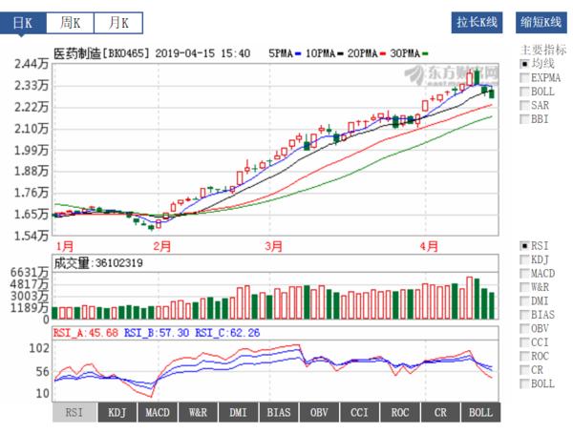Select the bottom BOLL radio in side list
This screenshot has width=573, height=434.
[x=524, y=384]
